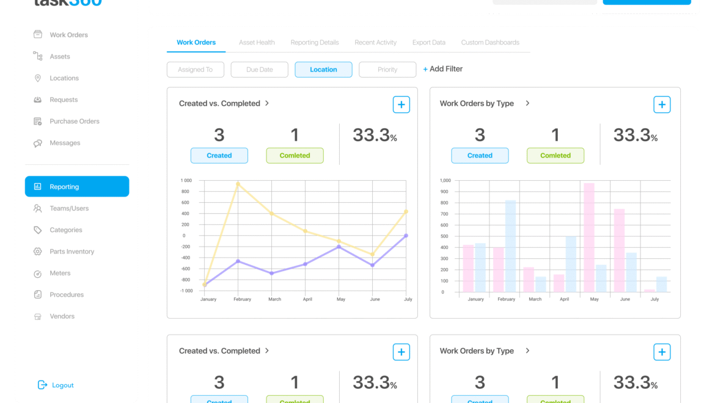Click the Requests inbox icon

[38, 100]
